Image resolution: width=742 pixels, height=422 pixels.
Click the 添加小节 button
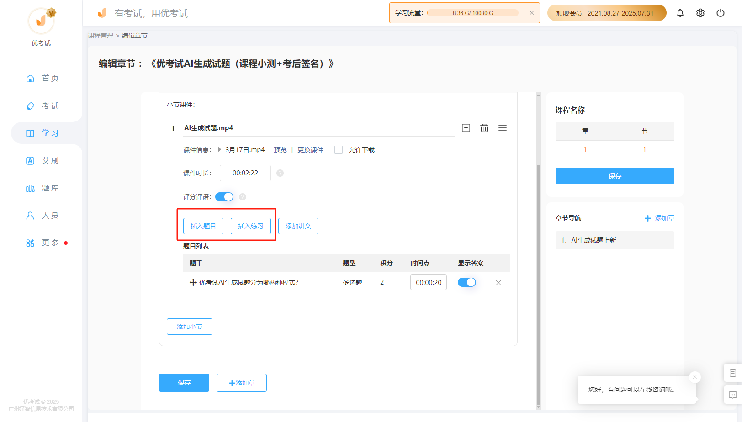click(x=190, y=327)
